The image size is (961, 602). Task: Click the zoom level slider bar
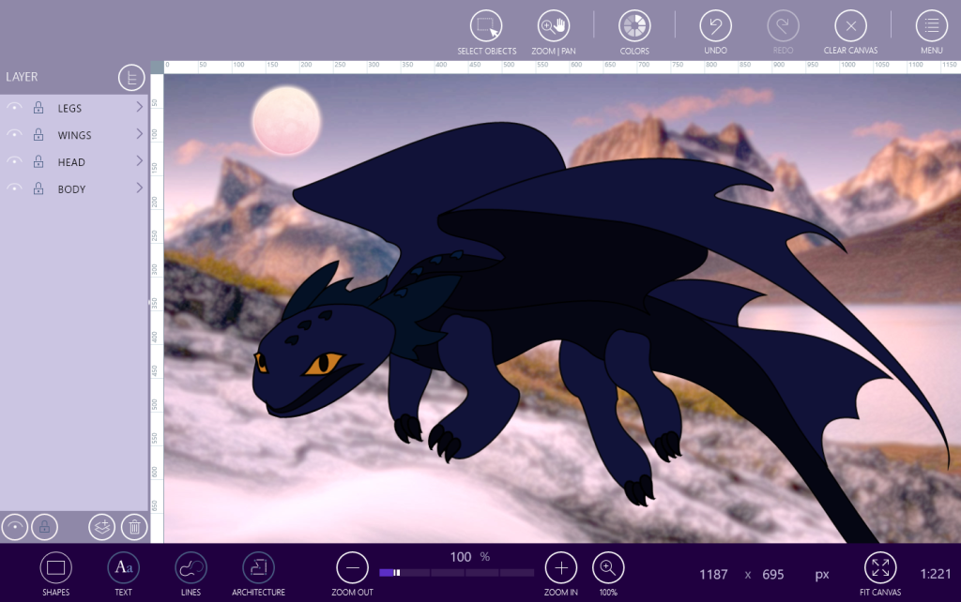[456, 572]
